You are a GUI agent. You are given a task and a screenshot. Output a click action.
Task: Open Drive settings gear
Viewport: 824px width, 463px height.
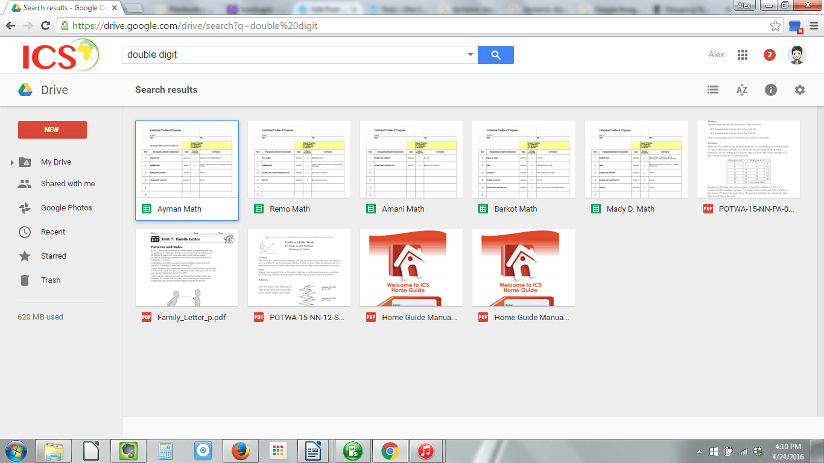800,90
